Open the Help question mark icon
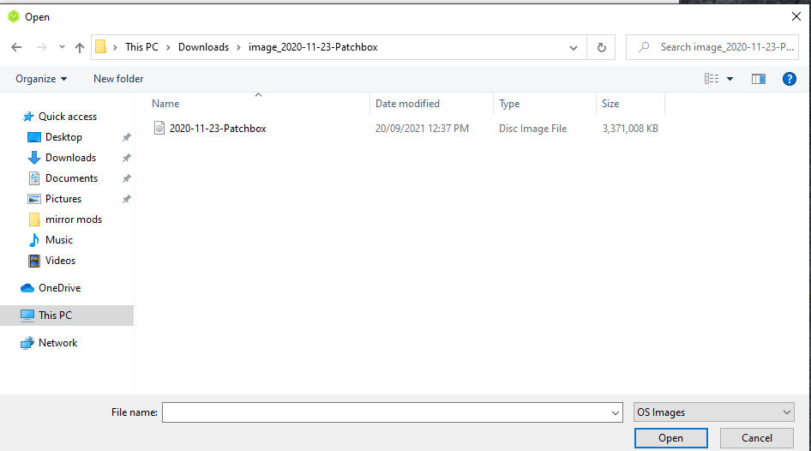This screenshot has height=451, width=811. (790, 79)
